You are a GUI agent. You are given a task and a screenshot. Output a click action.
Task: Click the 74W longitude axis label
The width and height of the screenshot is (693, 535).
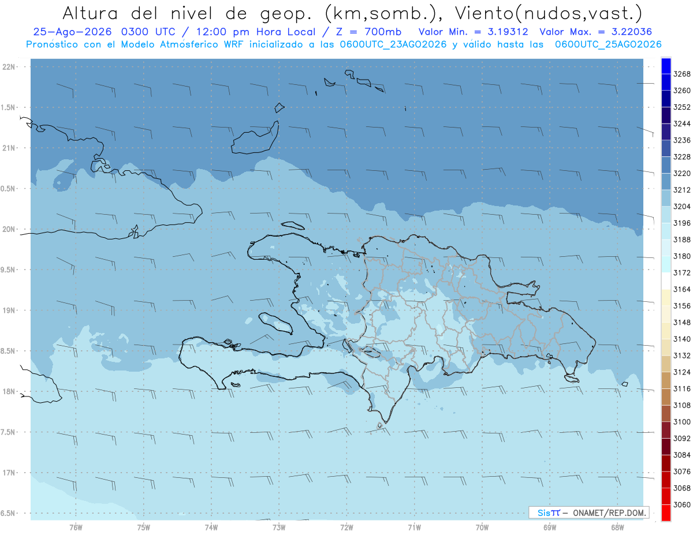pyautogui.click(x=211, y=527)
